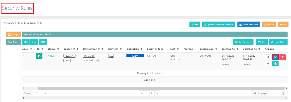The width and height of the screenshot is (291, 102).
Task: Click the Active status link
Action: pos(51,56)
